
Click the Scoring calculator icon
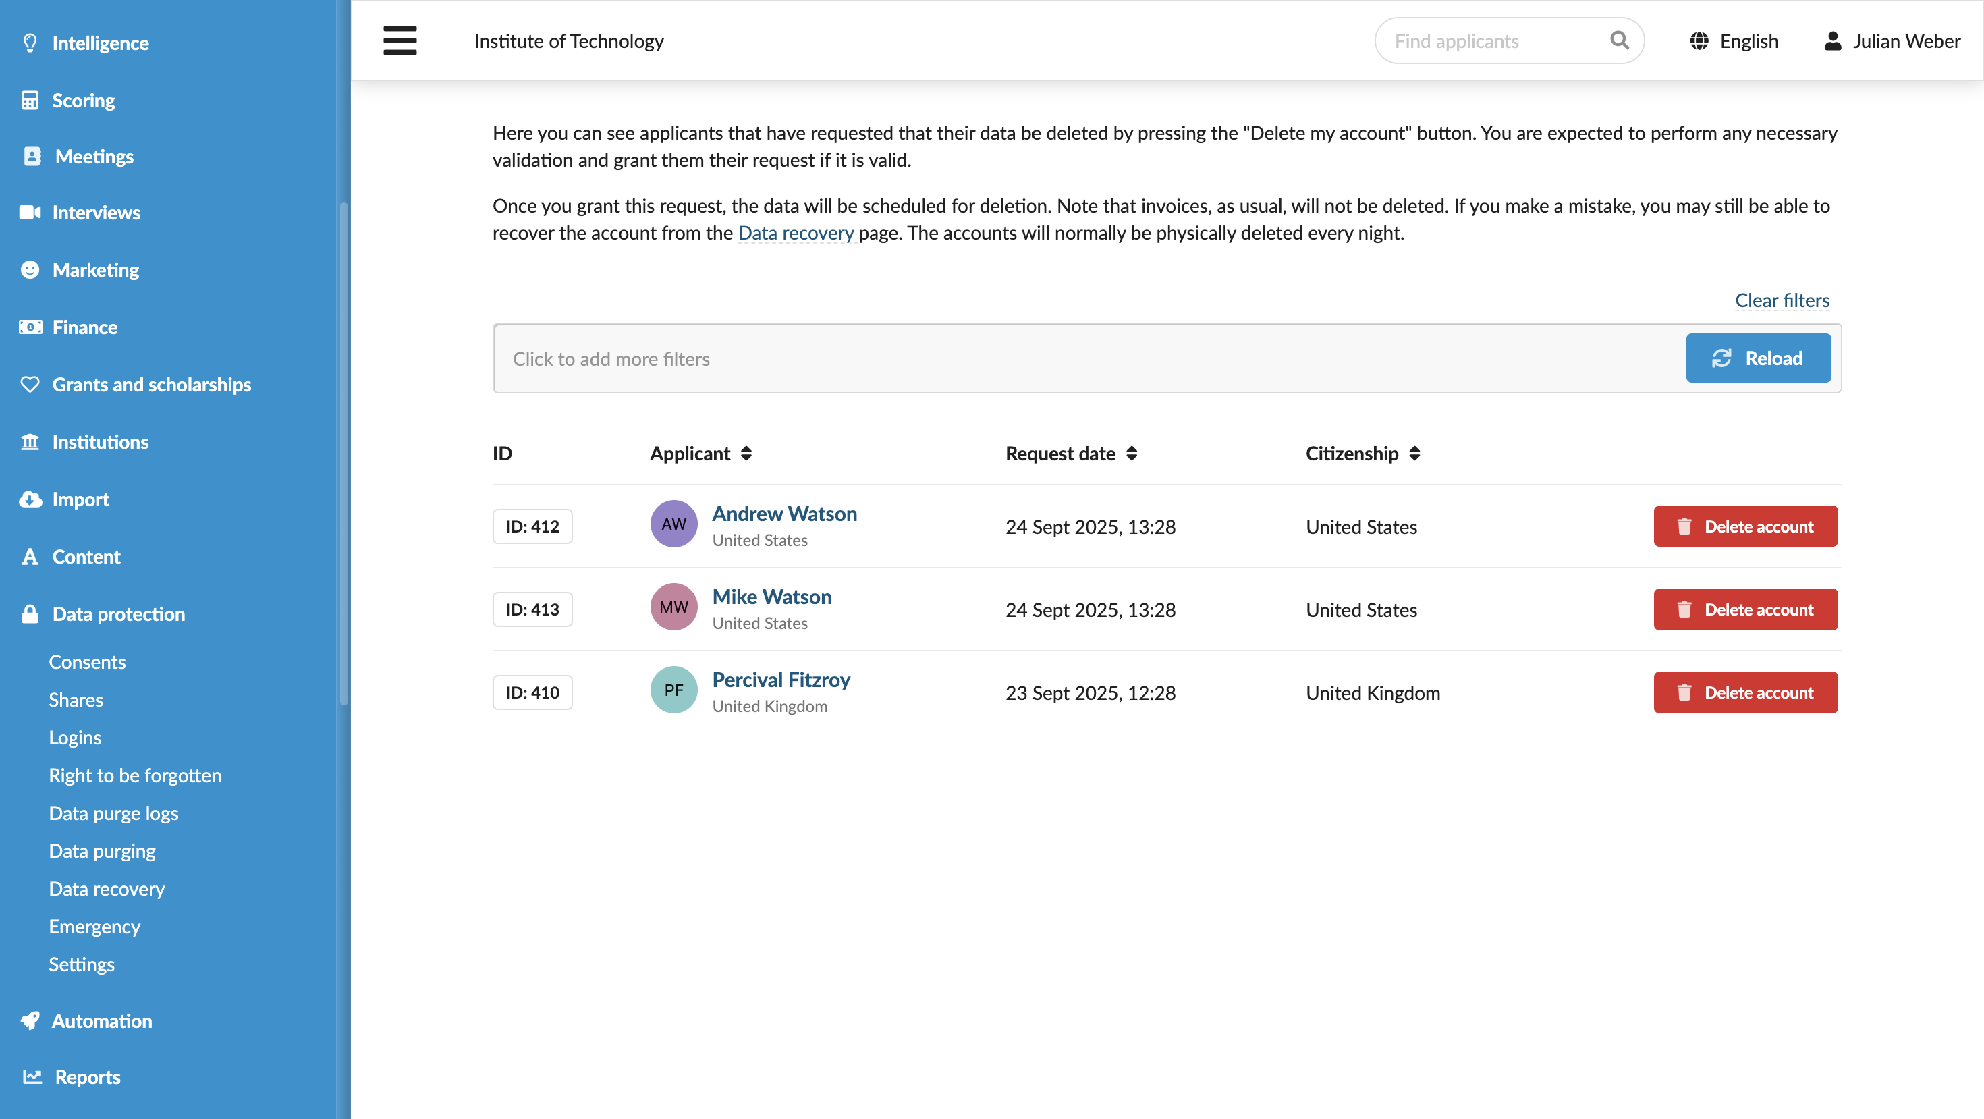[x=30, y=100]
